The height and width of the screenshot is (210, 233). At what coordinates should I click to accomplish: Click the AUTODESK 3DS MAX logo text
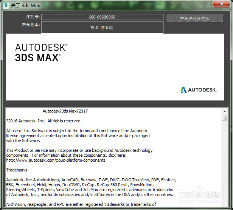pyautogui.click(x=41, y=52)
